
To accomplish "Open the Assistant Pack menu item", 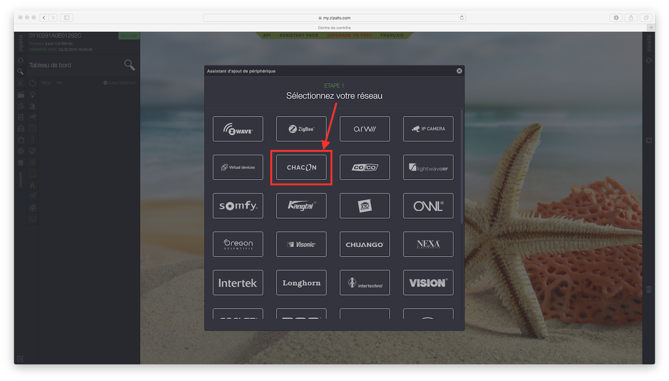I will [x=299, y=35].
